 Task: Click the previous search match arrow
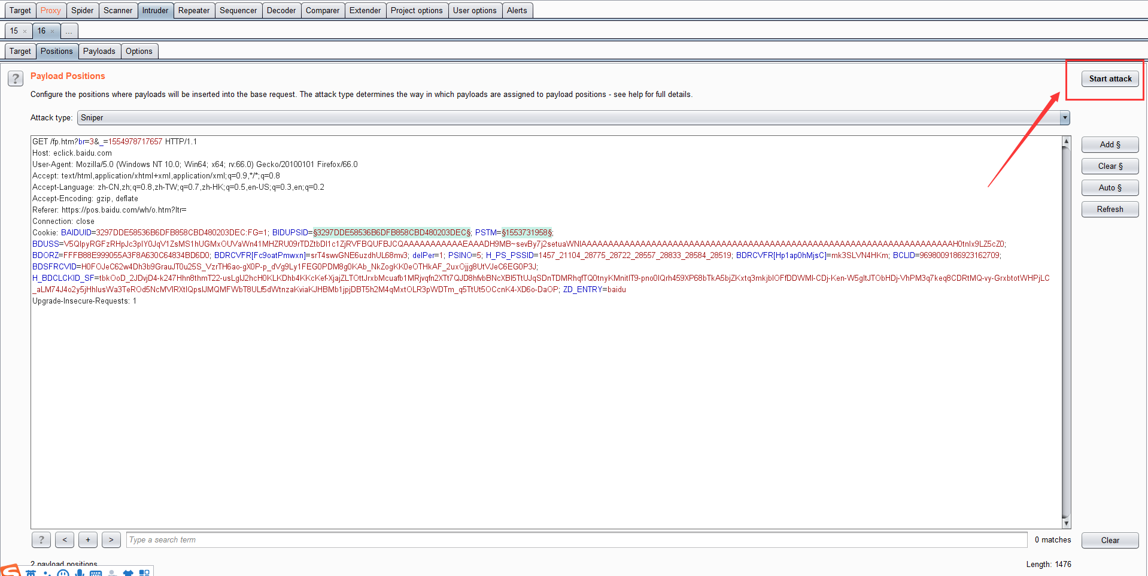coord(64,539)
